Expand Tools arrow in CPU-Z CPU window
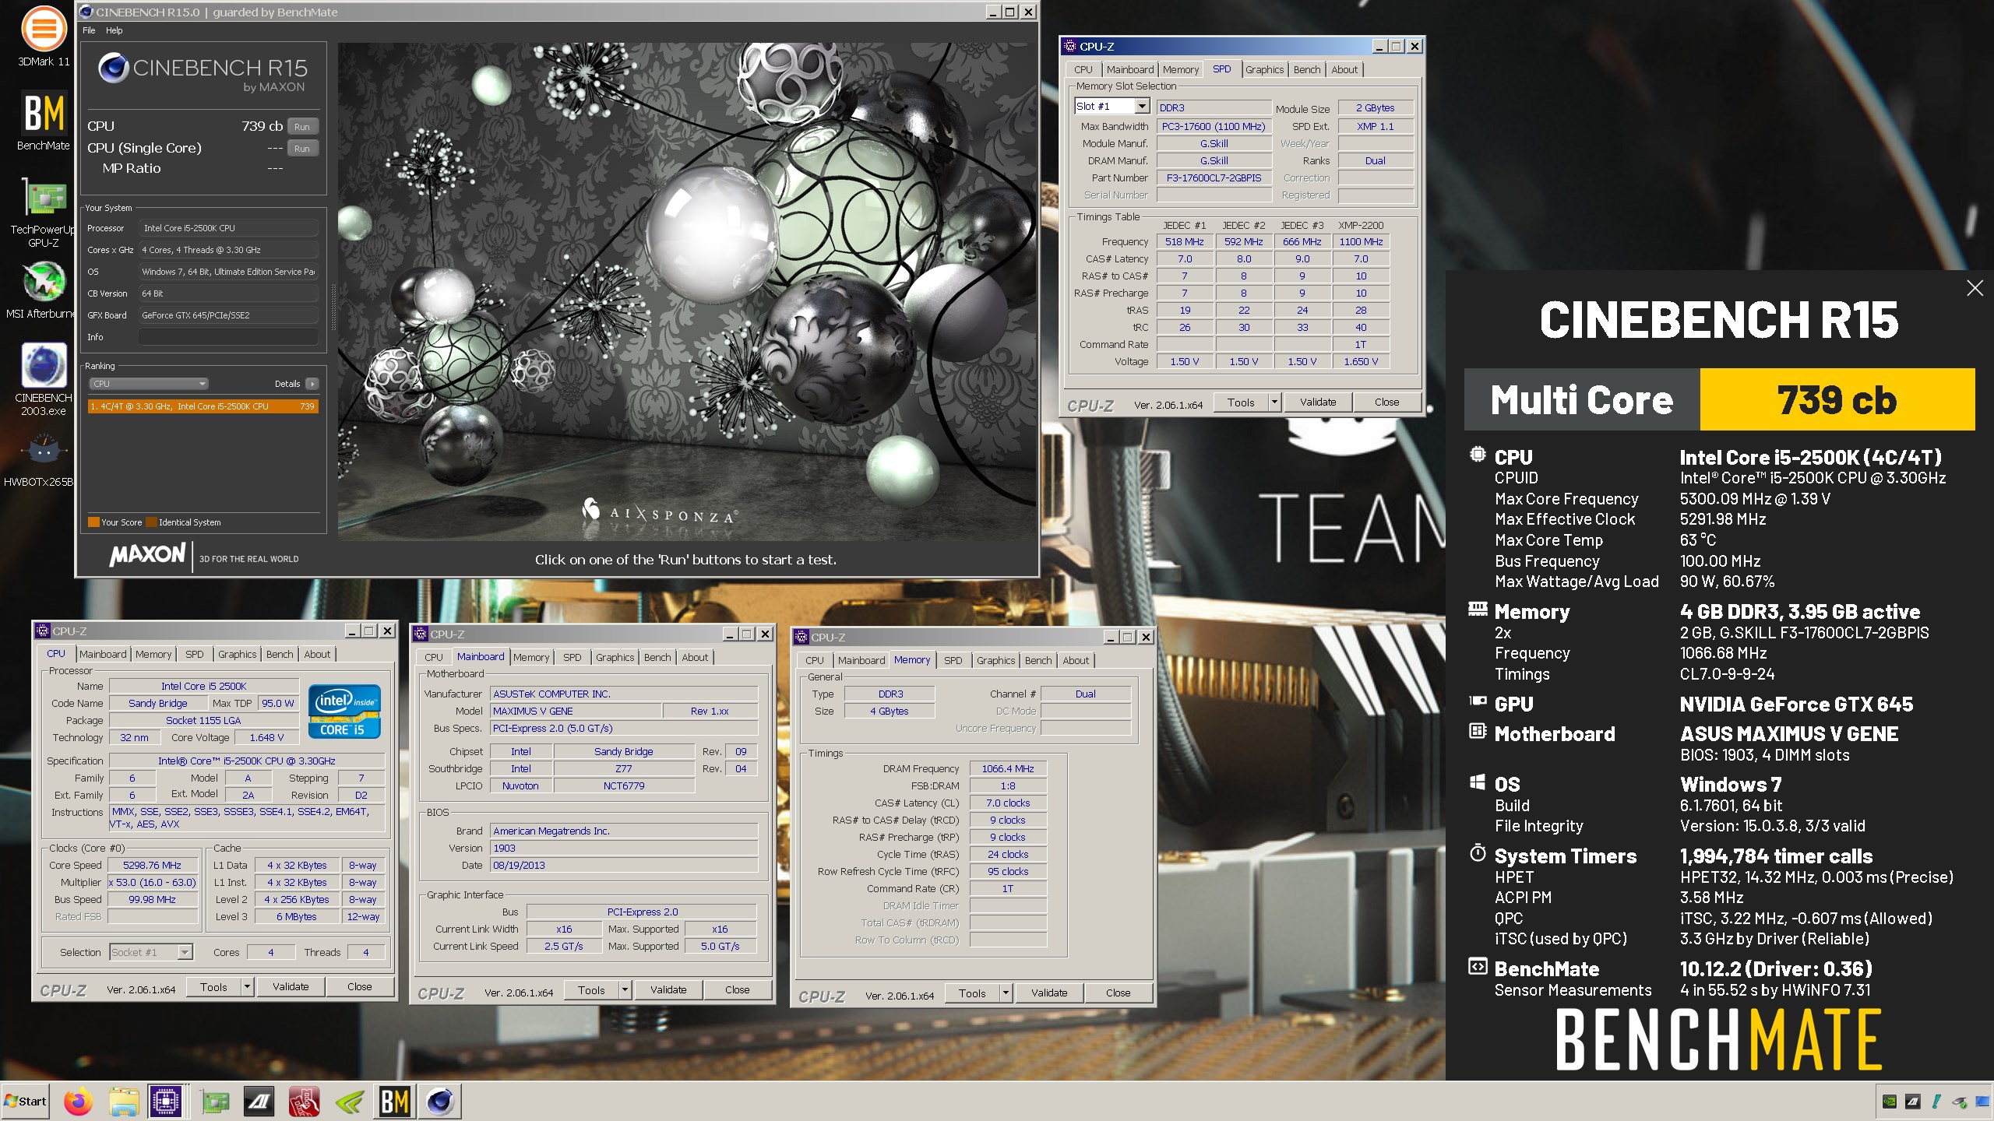This screenshot has width=1994, height=1121. [247, 987]
